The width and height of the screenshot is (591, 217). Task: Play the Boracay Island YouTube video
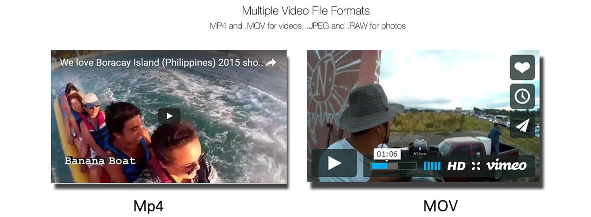(x=169, y=116)
